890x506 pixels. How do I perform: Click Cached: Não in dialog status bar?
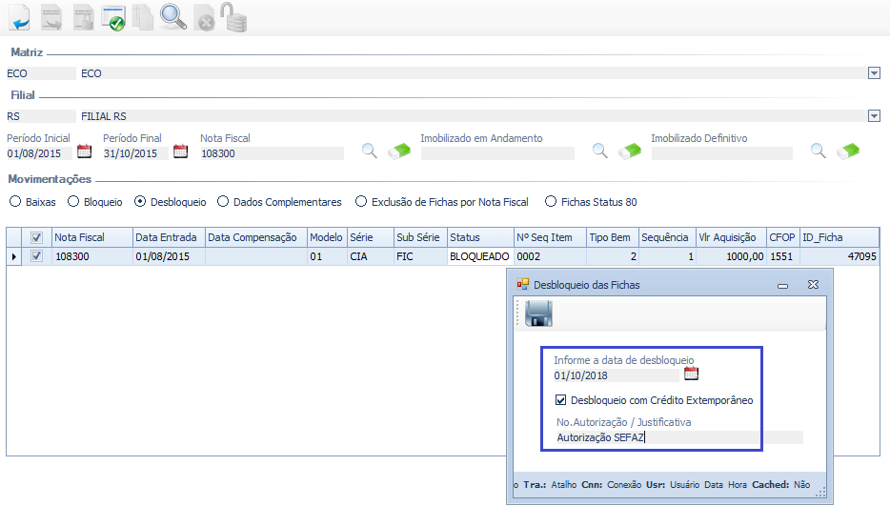(x=781, y=484)
